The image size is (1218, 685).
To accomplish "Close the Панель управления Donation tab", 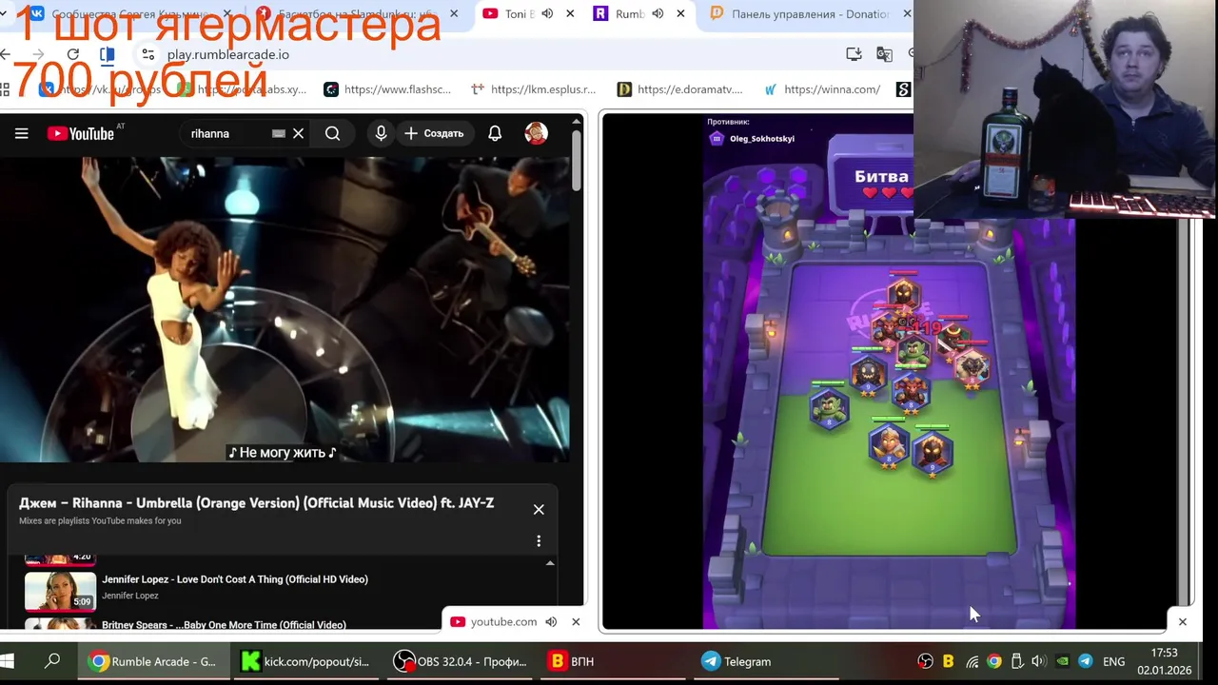I will (907, 14).
